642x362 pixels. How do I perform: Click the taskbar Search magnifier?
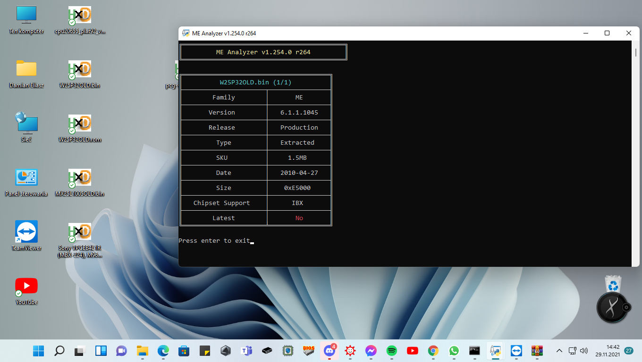[x=59, y=351]
